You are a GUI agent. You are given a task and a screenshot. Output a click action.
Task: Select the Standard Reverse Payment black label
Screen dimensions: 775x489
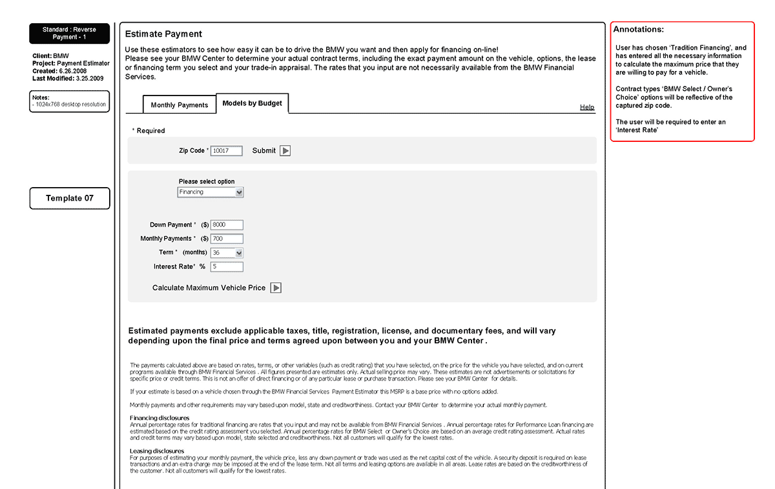69,34
